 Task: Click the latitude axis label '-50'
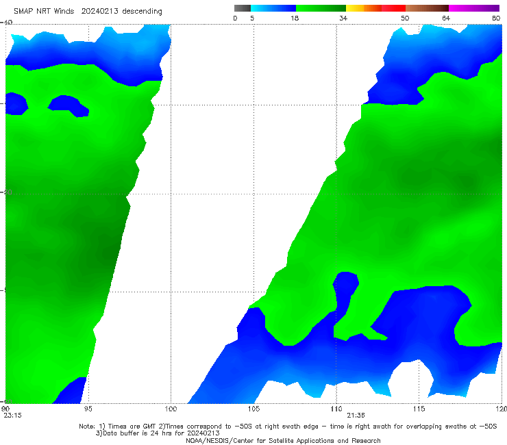pos(6,192)
